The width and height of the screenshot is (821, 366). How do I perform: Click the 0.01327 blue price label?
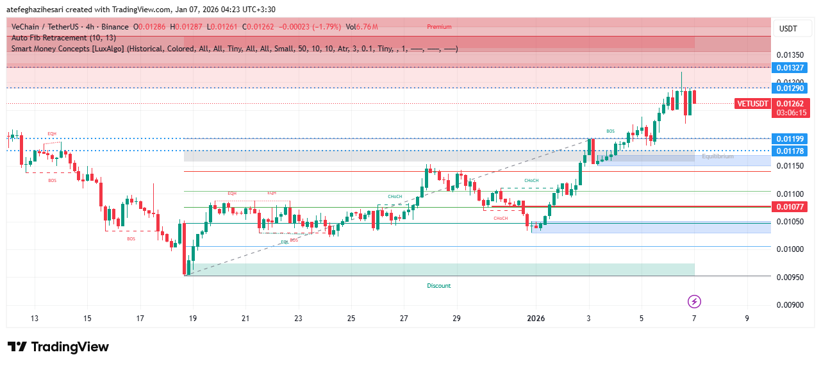(790, 68)
